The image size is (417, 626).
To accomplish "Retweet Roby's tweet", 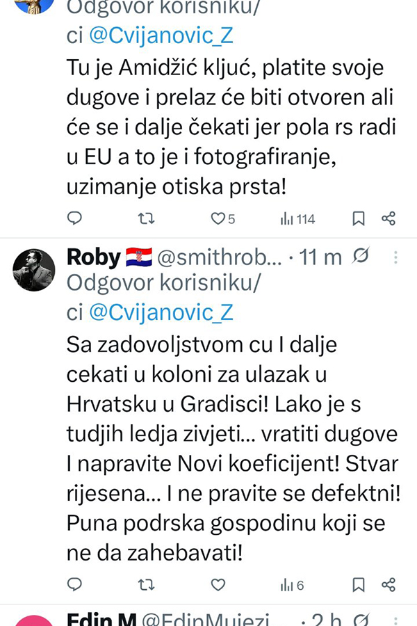I will (x=145, y=584).
